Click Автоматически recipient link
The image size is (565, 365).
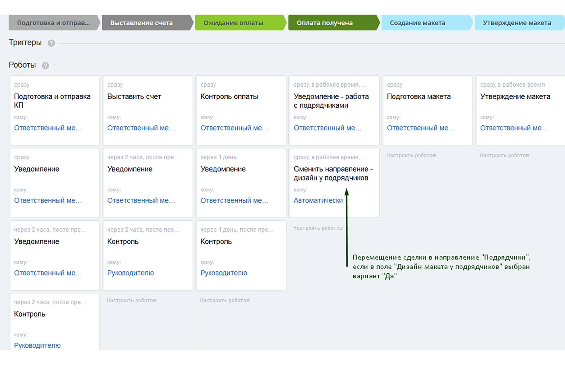[x=318, y=200]
